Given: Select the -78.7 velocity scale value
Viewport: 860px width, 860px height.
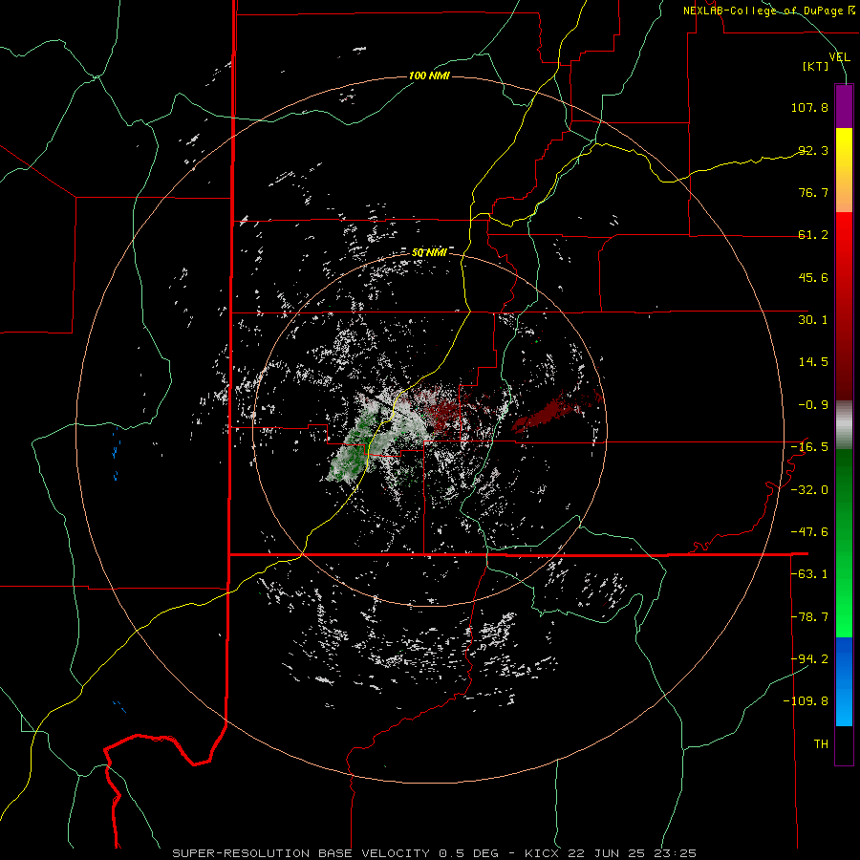Looking at the screenshot, I should tap(809, 617).
